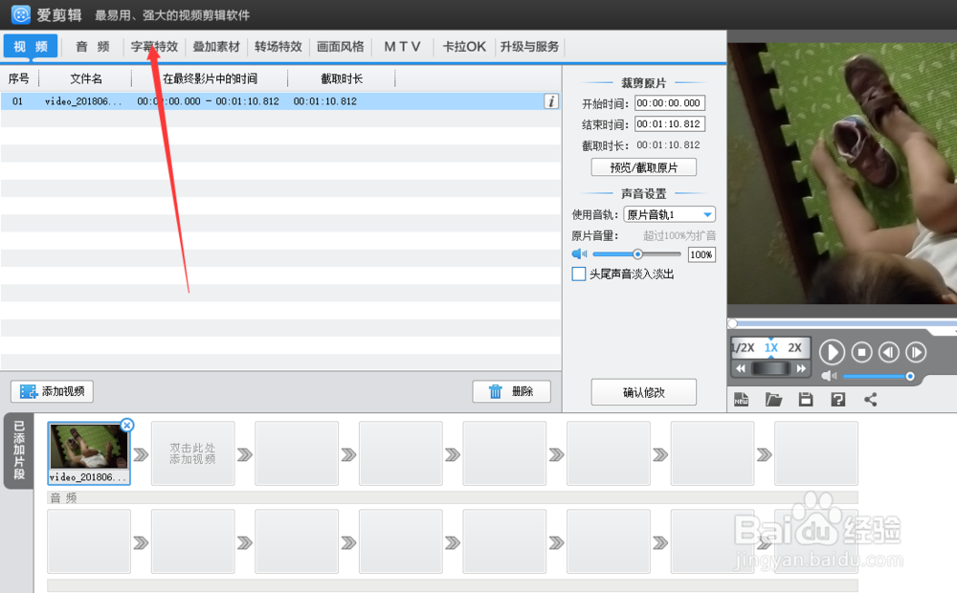Click the 已添加片段 side tab

coord(18,450)
